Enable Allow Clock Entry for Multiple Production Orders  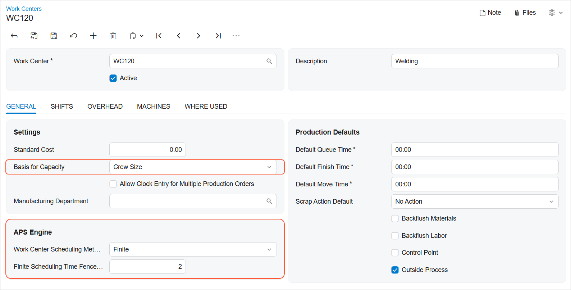coord(113,184)
